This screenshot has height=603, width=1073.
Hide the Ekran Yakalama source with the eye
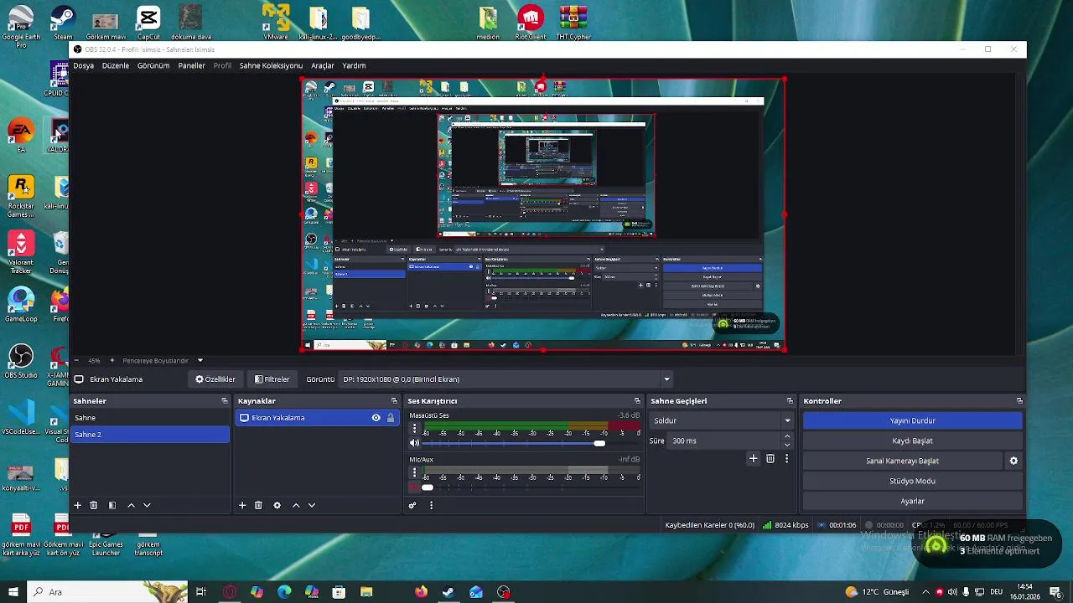click(376, 417)
